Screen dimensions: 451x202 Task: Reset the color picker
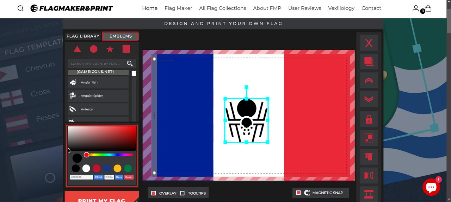[x=129, y=177]
